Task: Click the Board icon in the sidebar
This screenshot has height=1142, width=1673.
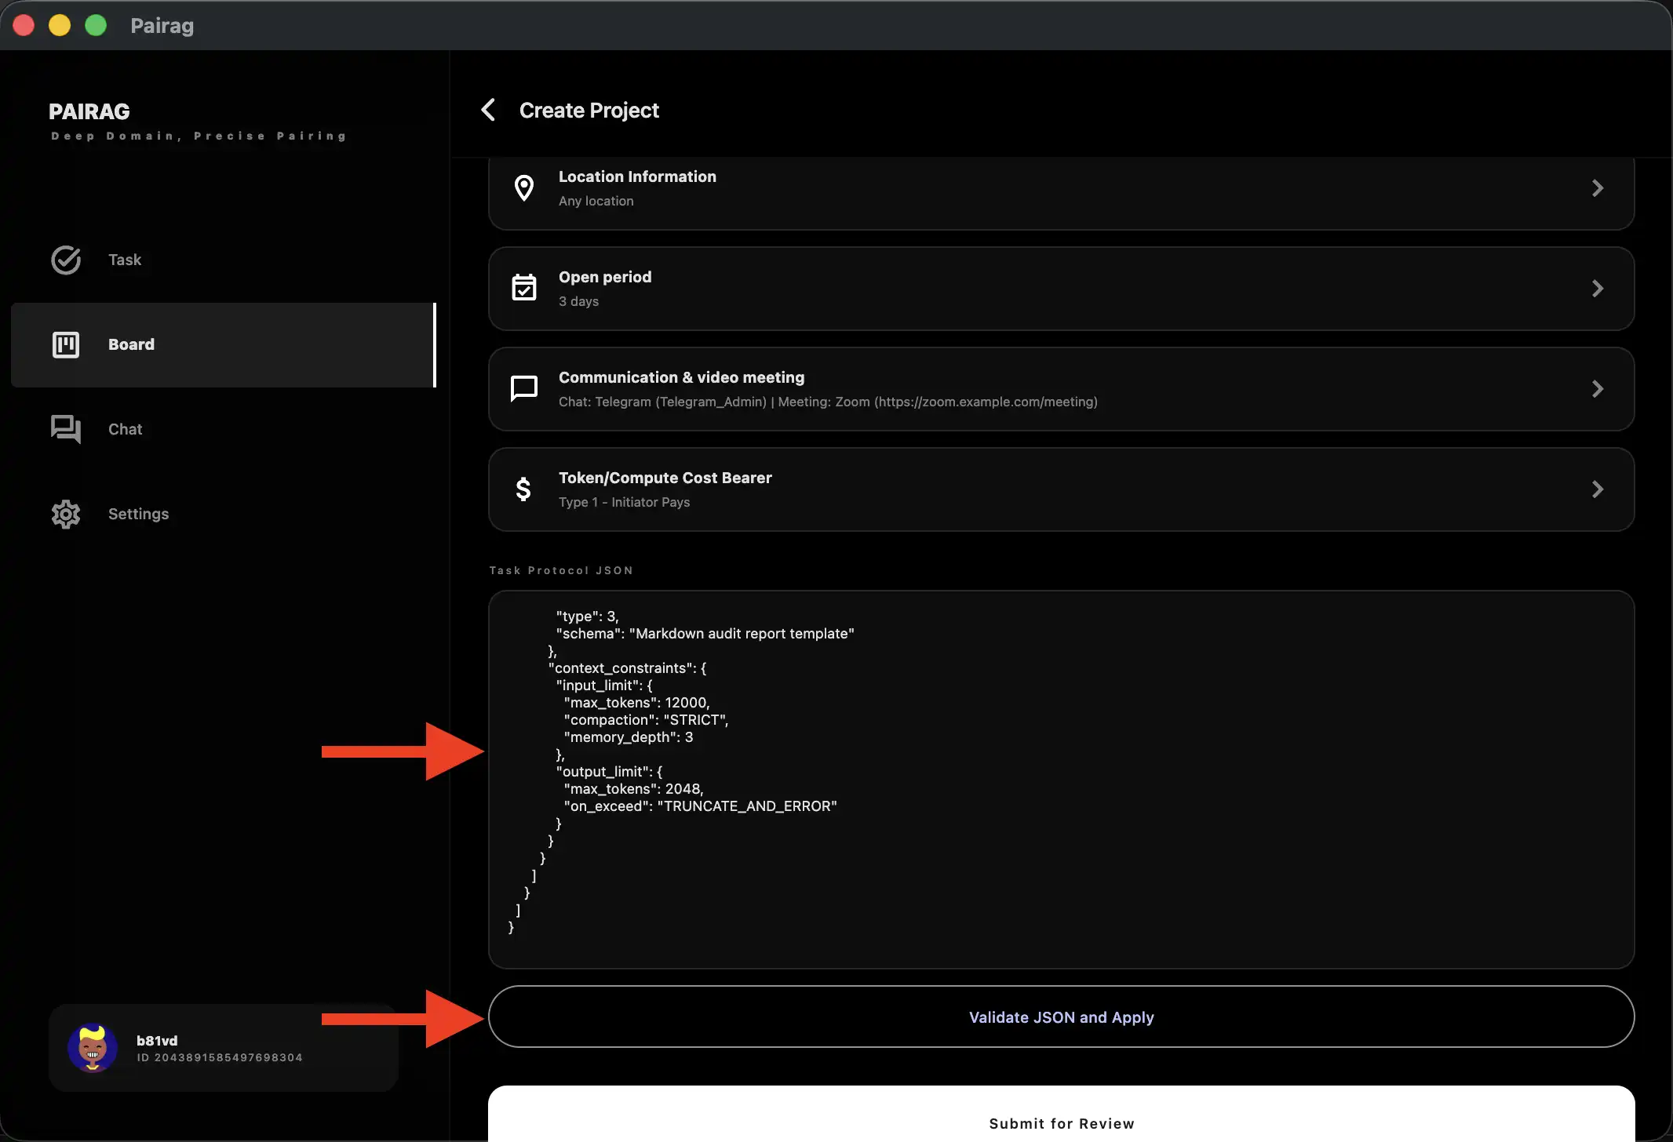Action: [x=66, y=344]
